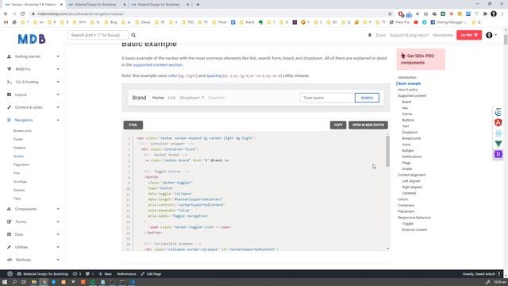
Task: Open the Docs link in header
Action: coord(380,35)
